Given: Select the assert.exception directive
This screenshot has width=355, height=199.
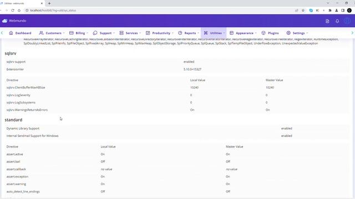Looking at the screenshot, I should (x=17, y=177).
